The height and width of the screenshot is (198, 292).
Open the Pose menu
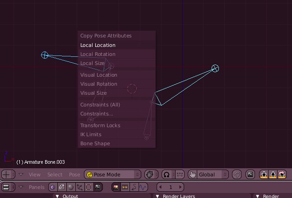point(74,175)
